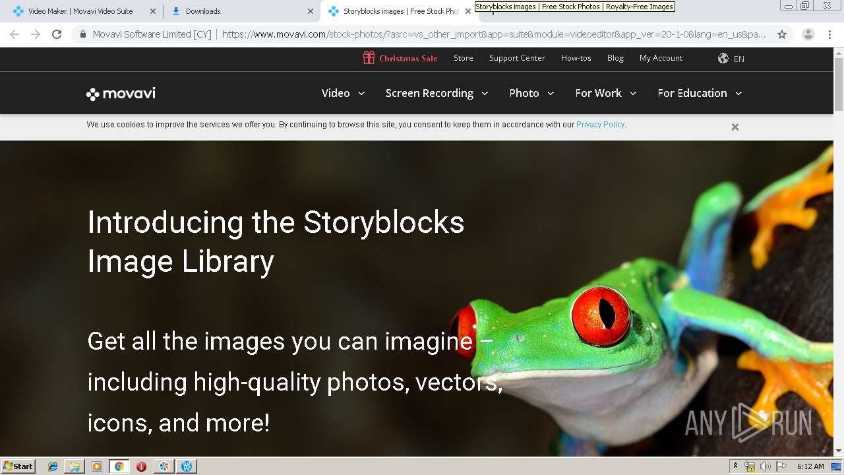Click the network tray icon
Screen dimensions: 844x475
click(750, 466)
